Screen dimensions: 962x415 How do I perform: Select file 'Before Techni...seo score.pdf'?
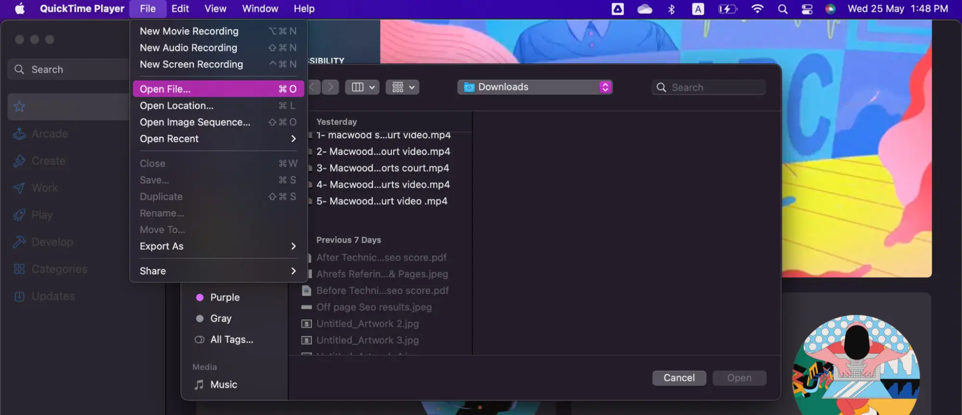382,291
